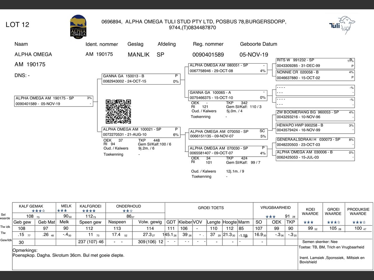Image resolution: width=374 pixels, height=280 pixels.
Task: Click the VRUGBAARHEID column header
Action: 275,208
